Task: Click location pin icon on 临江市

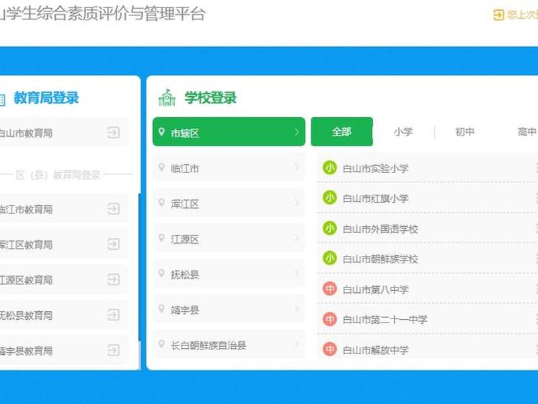Action: [x=161, y=167]
